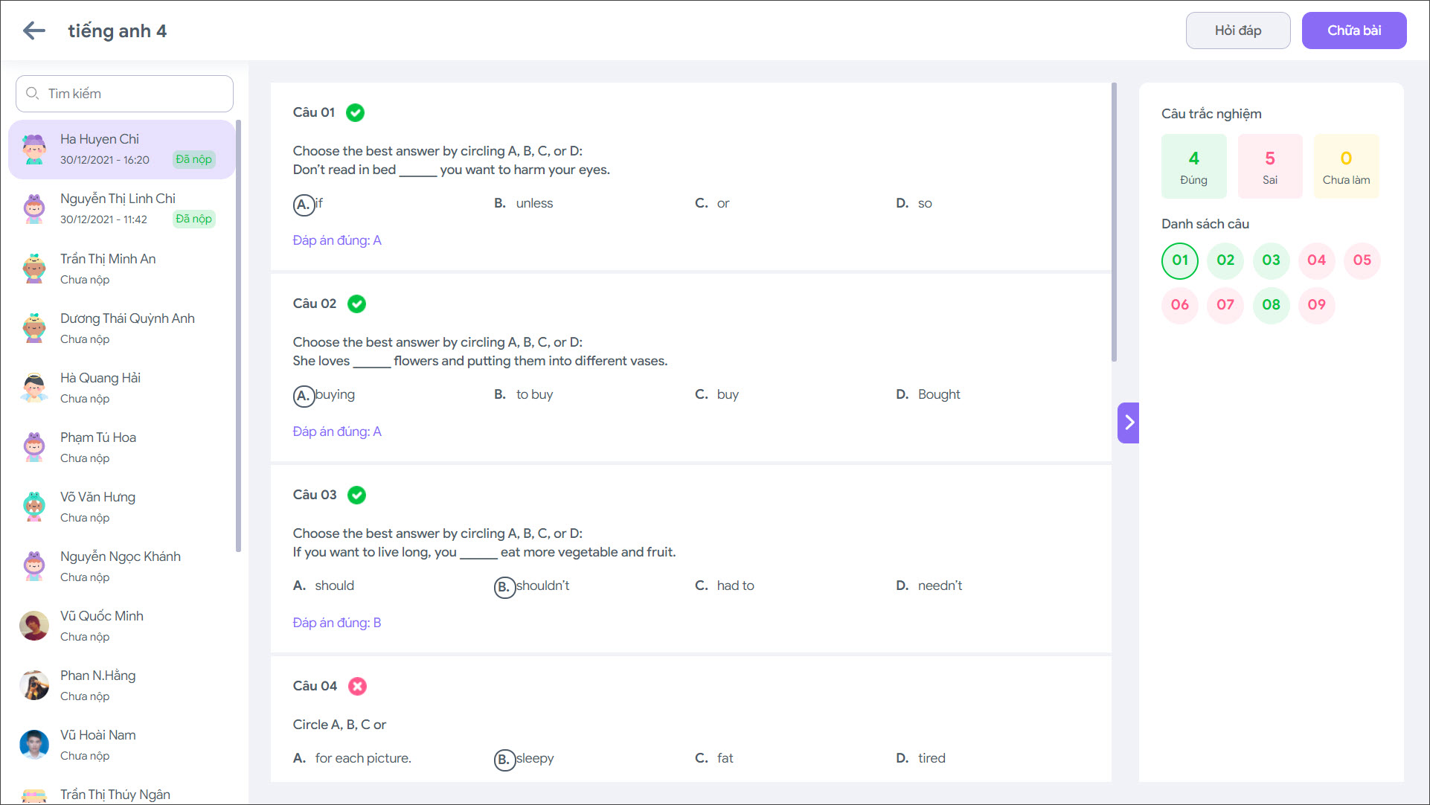Image resolution: width=1430 pixels, height=805 pixels.
Task: Click the Chữa bài button
Action: 1353,31
